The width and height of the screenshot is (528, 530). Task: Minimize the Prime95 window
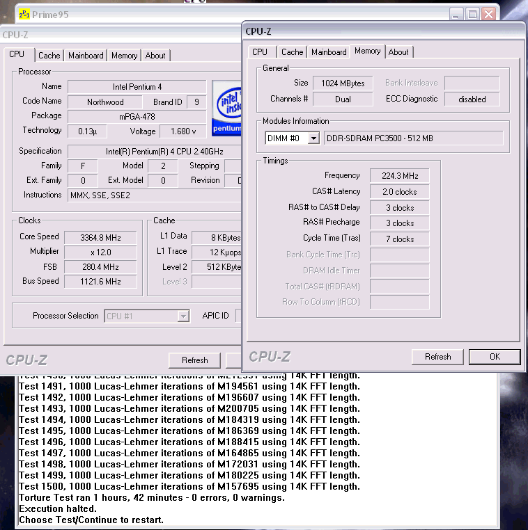[x=456, y=14]
